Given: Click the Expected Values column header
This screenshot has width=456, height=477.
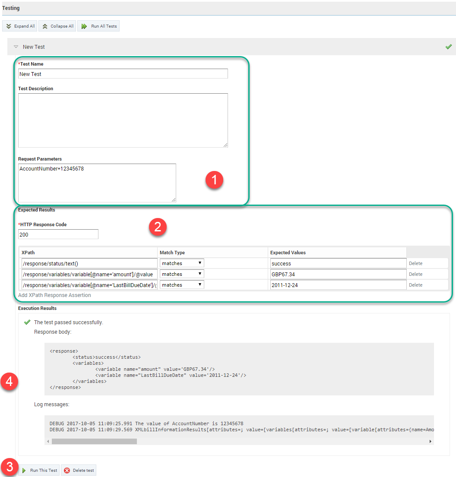Looking at the screenshot, I should (x=288, y=253).
